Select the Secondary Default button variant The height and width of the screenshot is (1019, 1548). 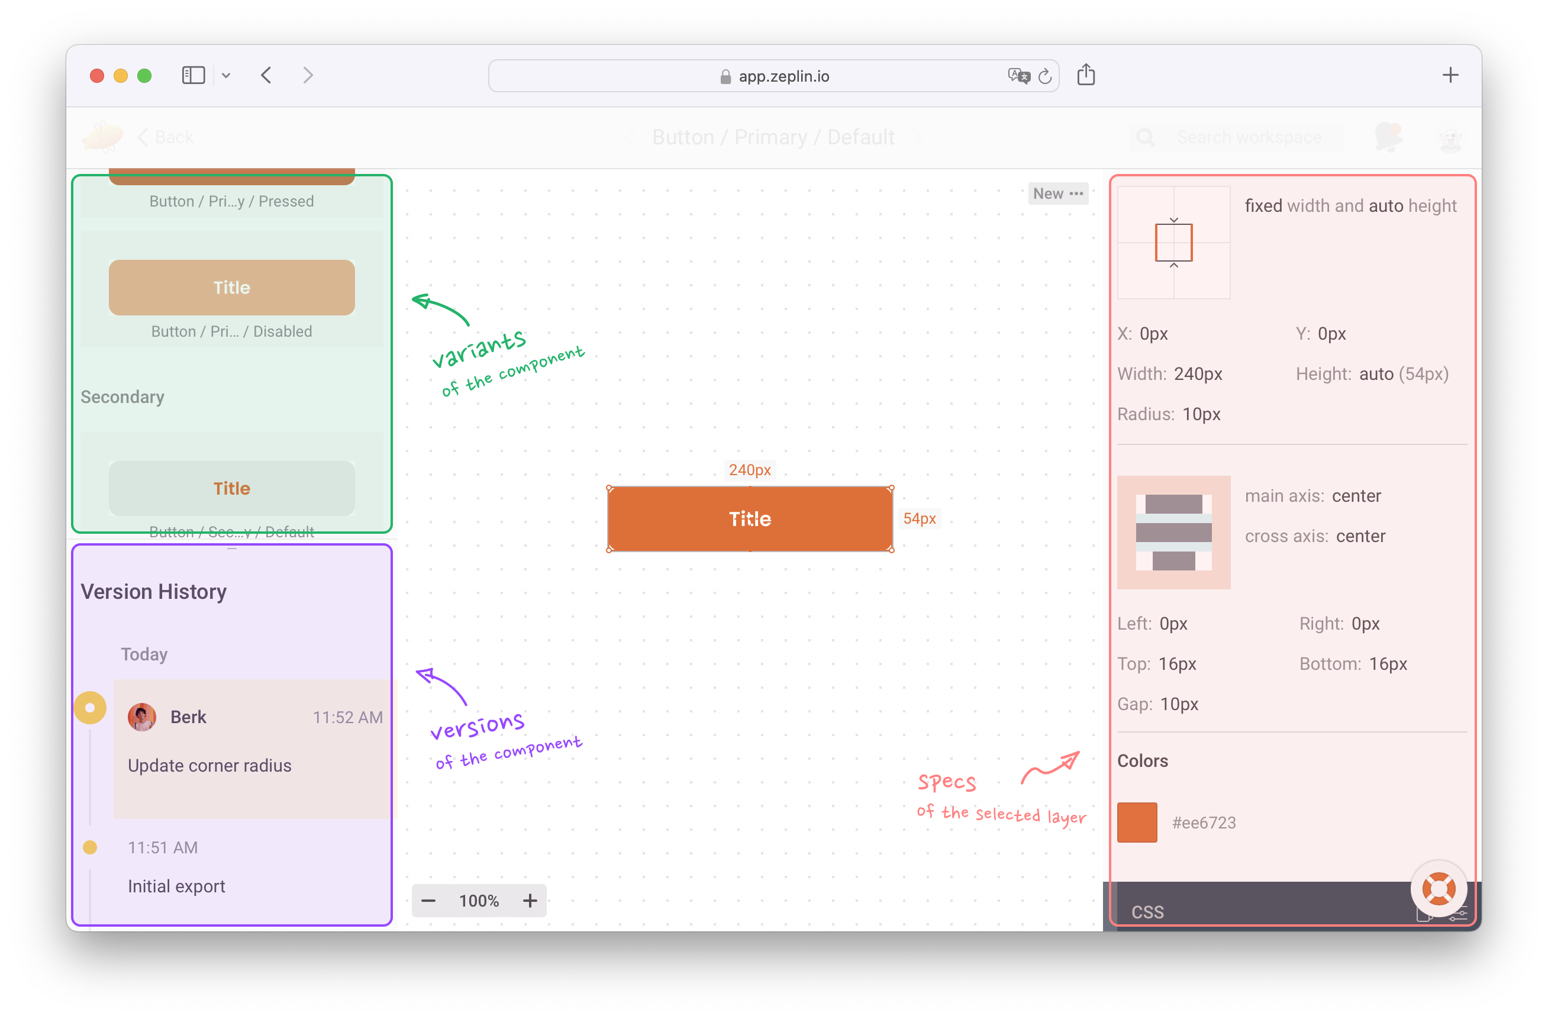(x=231, y=488)
